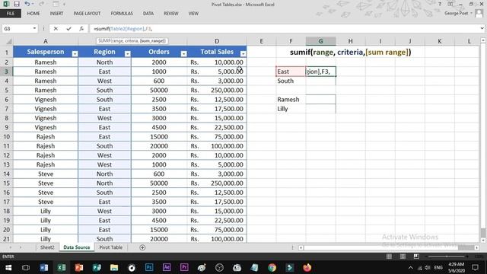Open the Total Sales column filter dropdown

click(x=243, y=54)
